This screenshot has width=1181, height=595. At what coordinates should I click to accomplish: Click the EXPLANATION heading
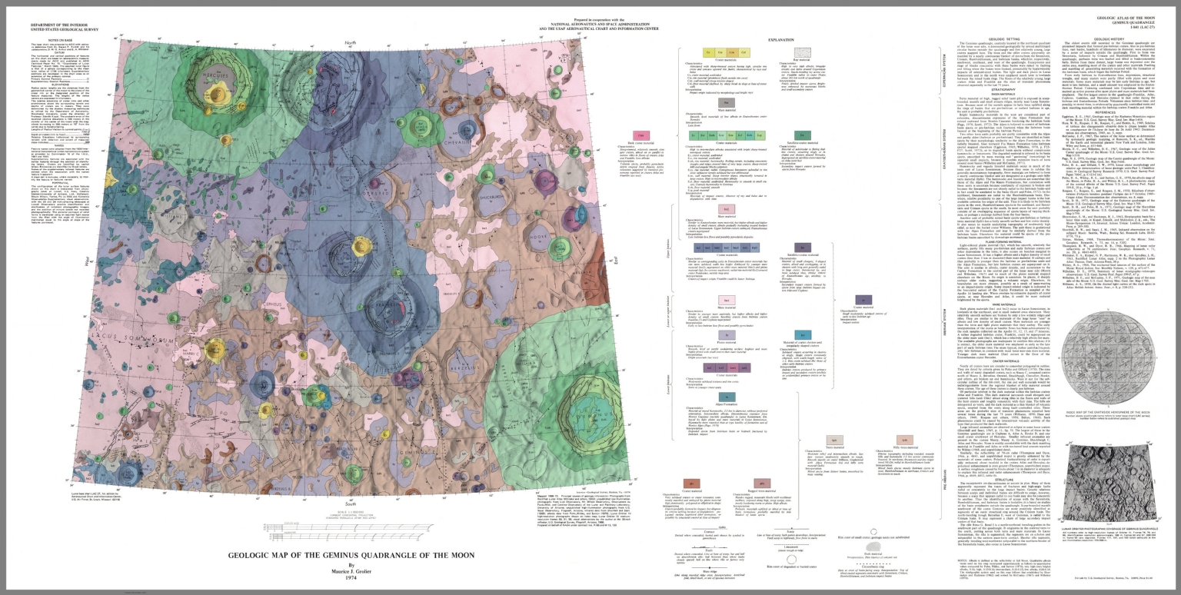click(781, 40)
